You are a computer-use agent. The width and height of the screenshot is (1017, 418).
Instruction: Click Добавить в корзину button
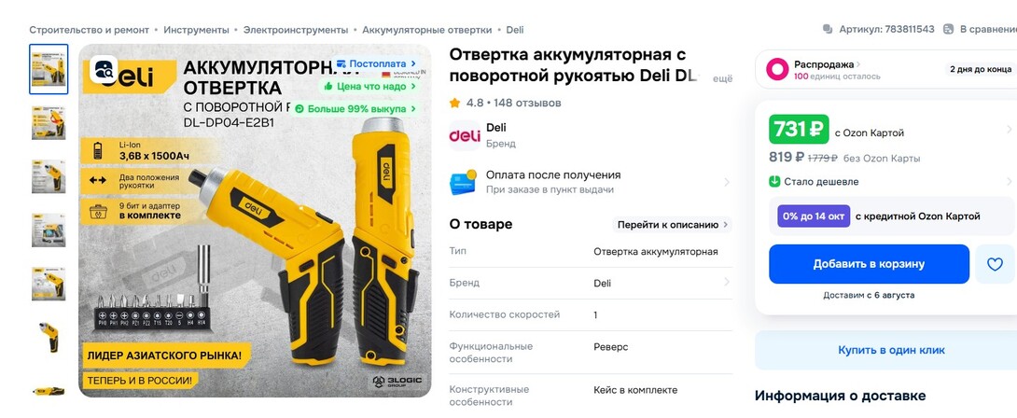tap(870, 264)
